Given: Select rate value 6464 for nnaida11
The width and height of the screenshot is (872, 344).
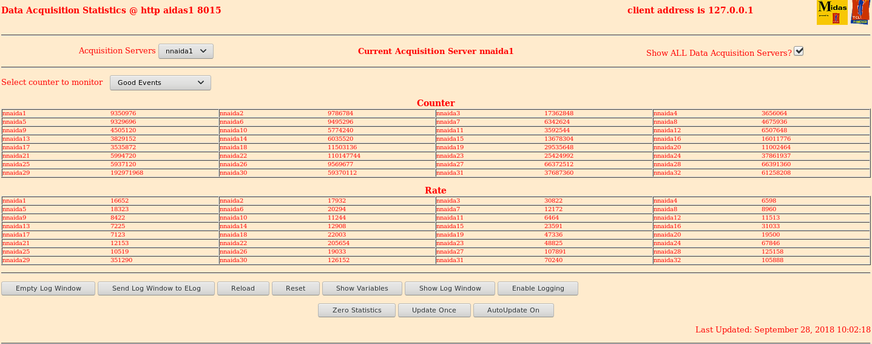Looking at the screenshot, I should coord(552,218).
